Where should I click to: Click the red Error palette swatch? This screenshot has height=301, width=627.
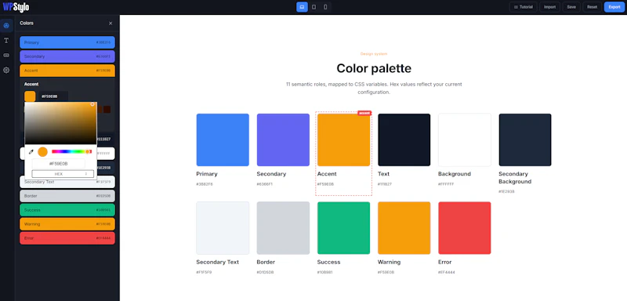point(464,228)
